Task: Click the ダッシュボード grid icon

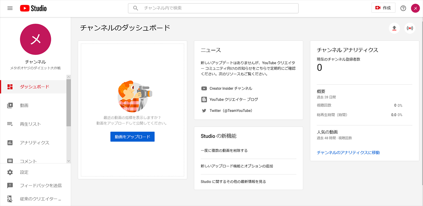Action: (10, 87)
